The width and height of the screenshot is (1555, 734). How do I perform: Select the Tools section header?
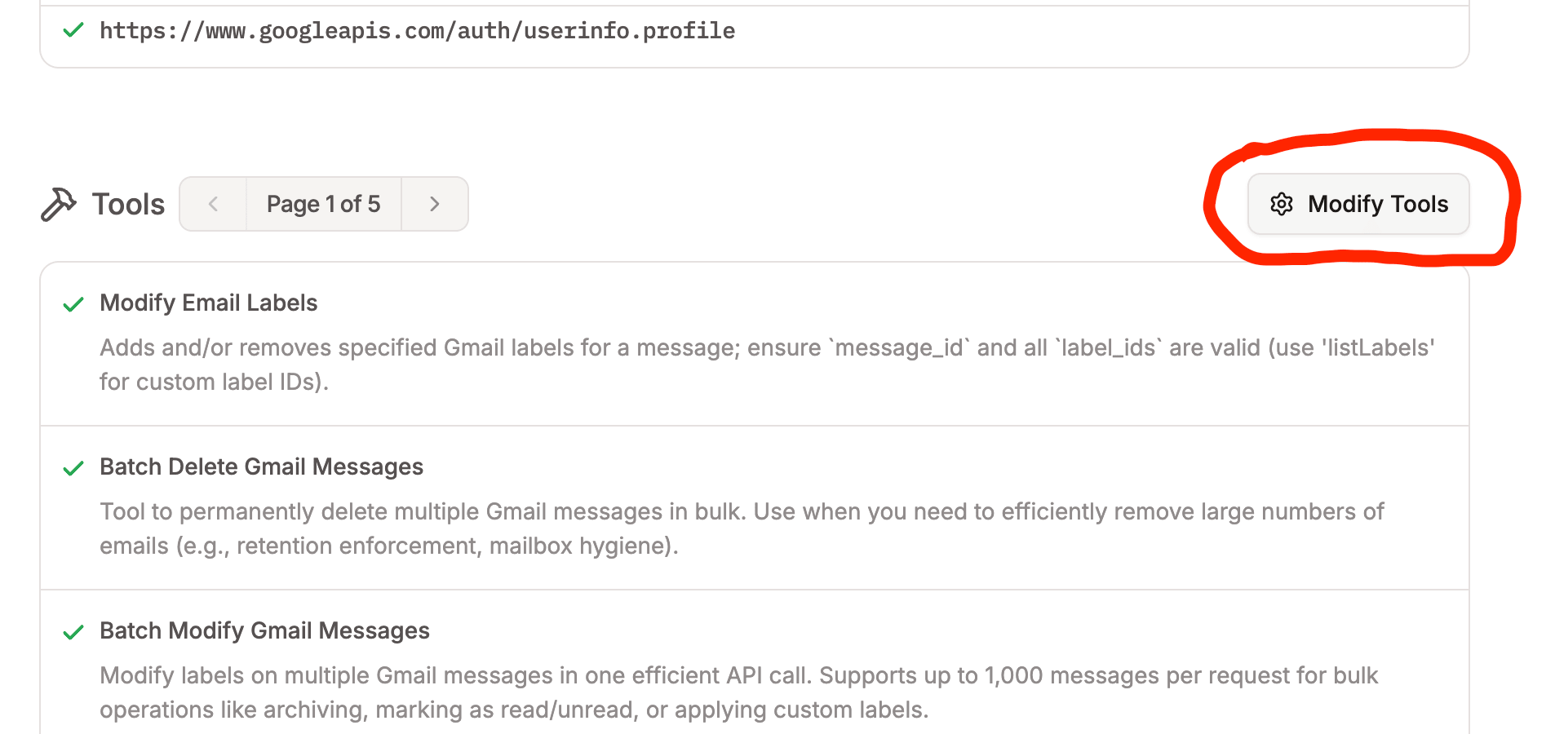[x=127, y=204]
